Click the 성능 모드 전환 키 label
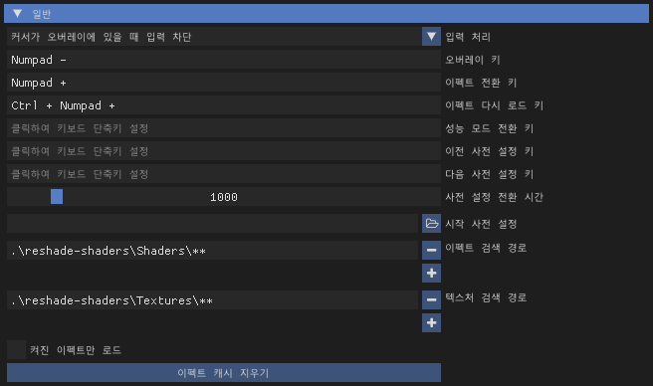653x386 pixels. pos(490,128)
